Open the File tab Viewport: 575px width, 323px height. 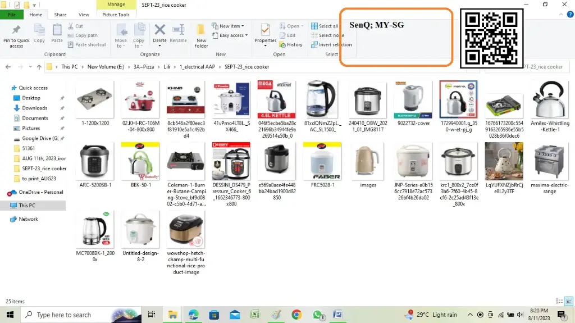(12, 15)
